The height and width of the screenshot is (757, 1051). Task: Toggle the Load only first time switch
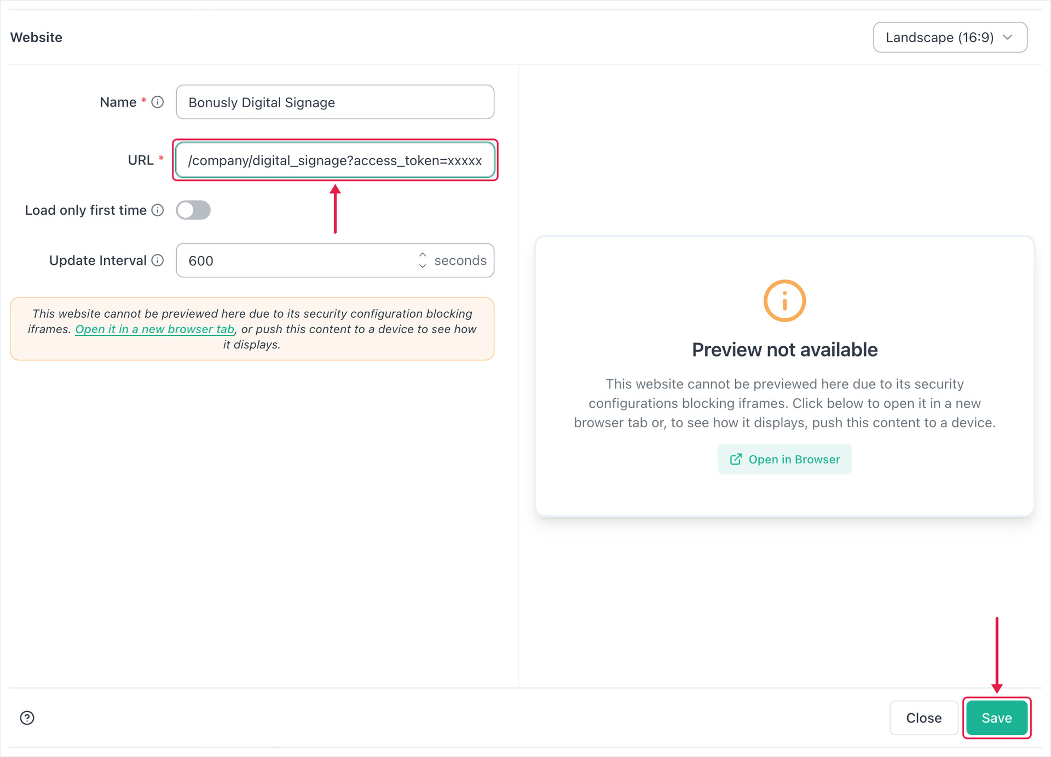click(193, 210)
